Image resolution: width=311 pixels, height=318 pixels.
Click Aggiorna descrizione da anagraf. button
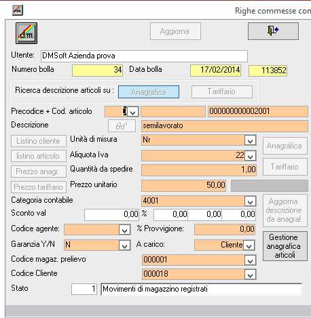tap(285, 210)
